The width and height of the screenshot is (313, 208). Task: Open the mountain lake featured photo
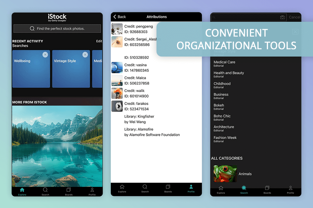pos(57,146)
